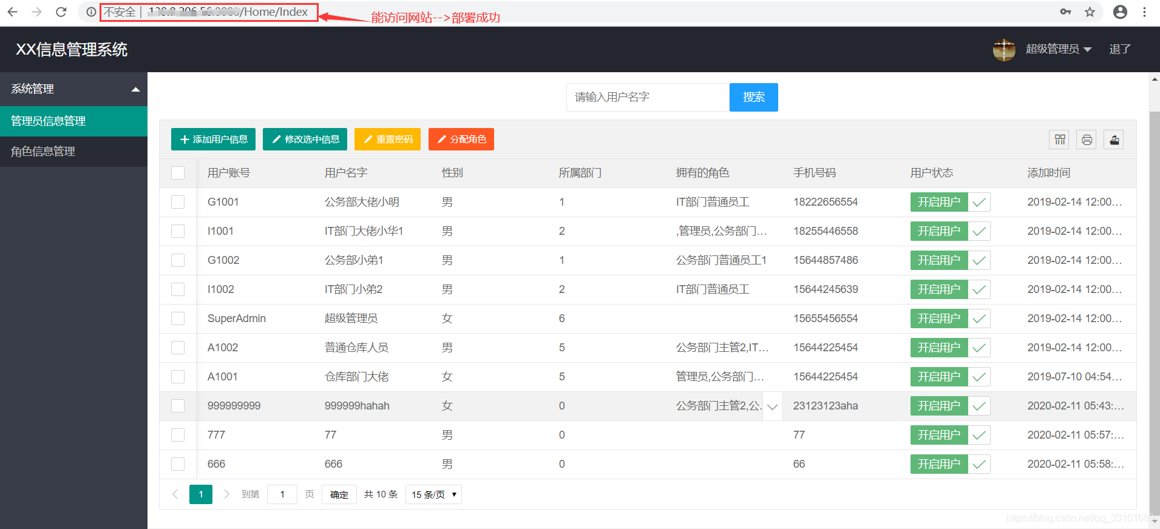Image resolution: width=1160 pixels, height=529 pixels.
Task: Click 确定 to jump to page
Action: [x=339, y=494]
